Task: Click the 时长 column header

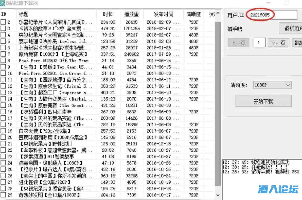Action: (108, 14)
